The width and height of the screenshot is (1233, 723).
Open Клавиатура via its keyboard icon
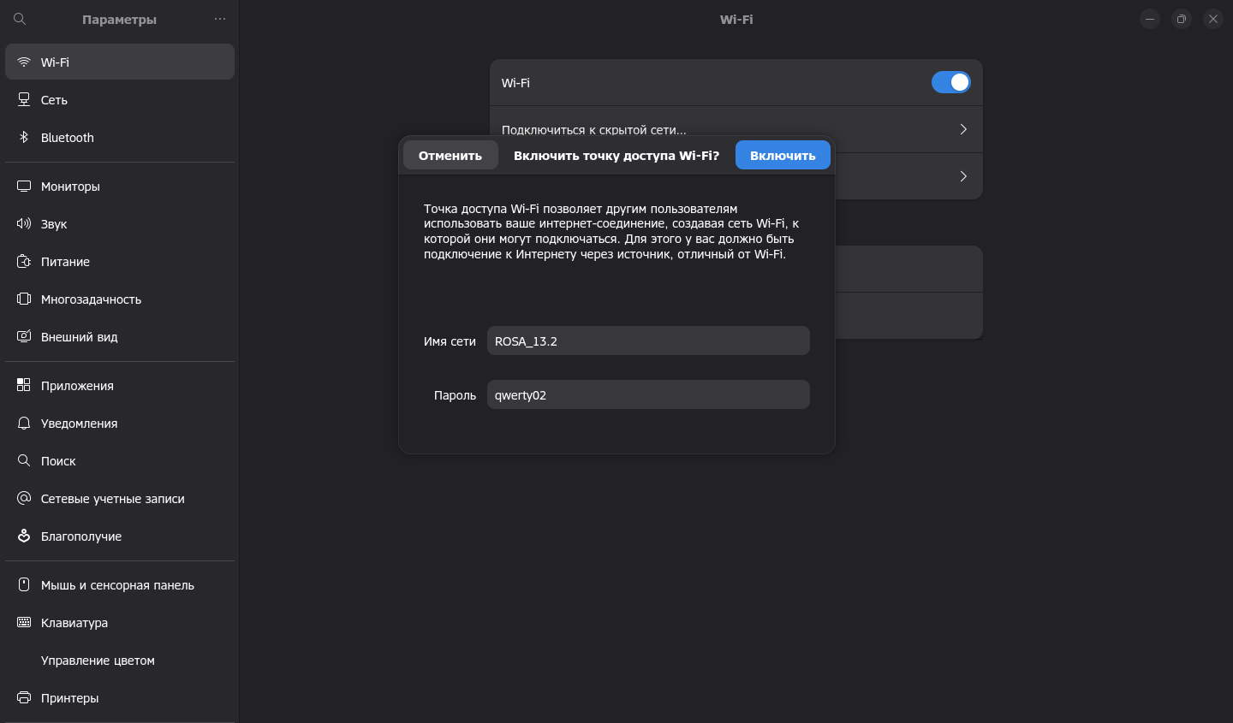tap(24, 622)
